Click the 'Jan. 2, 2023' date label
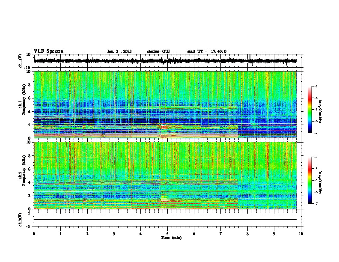This screenshot has height=262, width=339. click(x=119, y=51)
